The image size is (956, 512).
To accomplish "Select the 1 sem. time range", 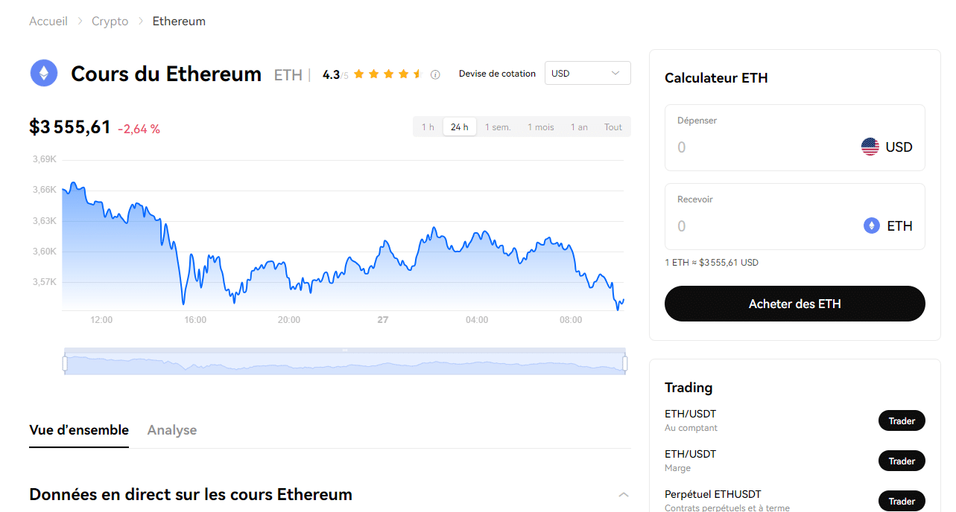I will [x=498, y=127].
